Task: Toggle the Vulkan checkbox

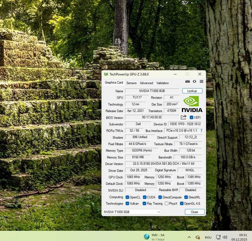Action: click(x=127, y=203)
